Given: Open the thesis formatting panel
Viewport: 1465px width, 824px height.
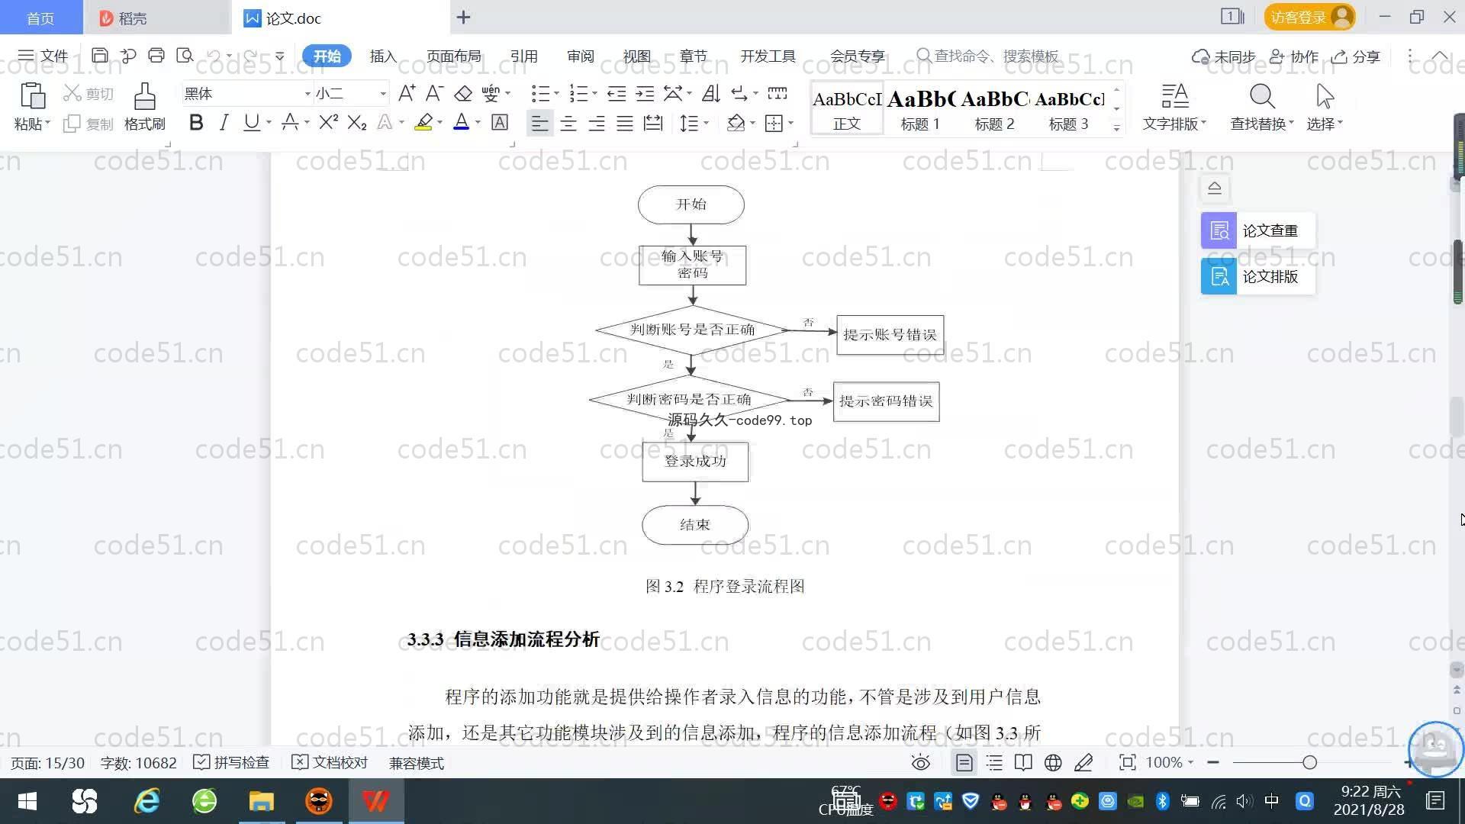Looking at the screenshot, I should 1257,276.
